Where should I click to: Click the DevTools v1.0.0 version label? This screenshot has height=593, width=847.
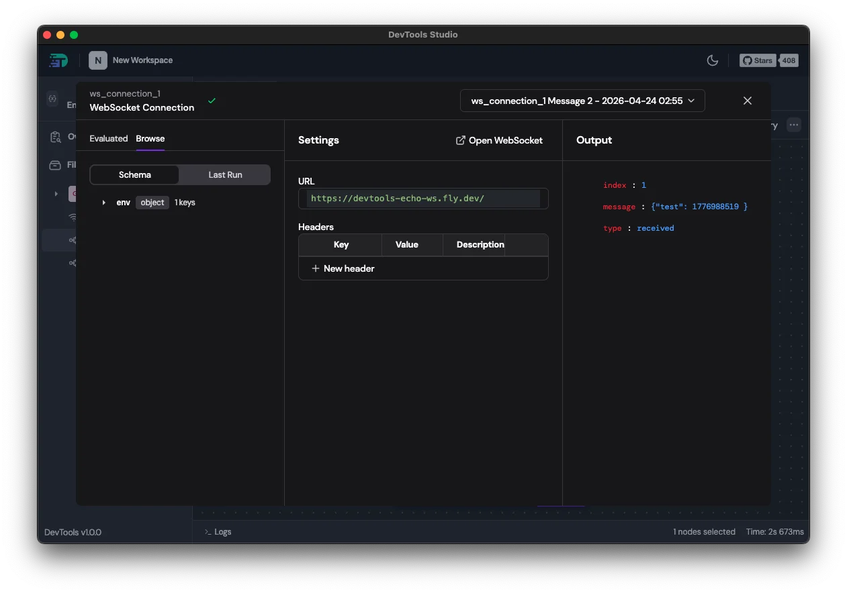(73, 532)
